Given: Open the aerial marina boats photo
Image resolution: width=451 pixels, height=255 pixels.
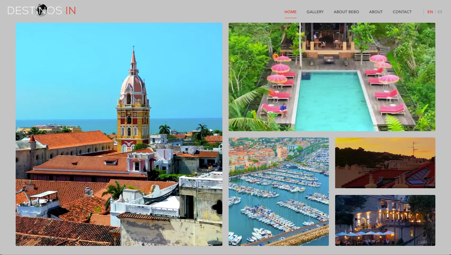Looking at the screenshot, I should coord(278,191).
